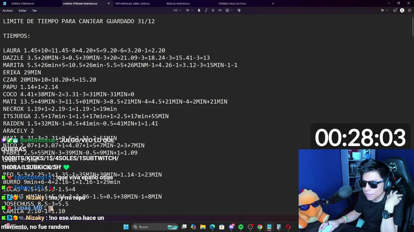Open File Explorer from taskbar
Viewport: 414px width, 232px height.
pyautogui.click(x=203, y=227)
